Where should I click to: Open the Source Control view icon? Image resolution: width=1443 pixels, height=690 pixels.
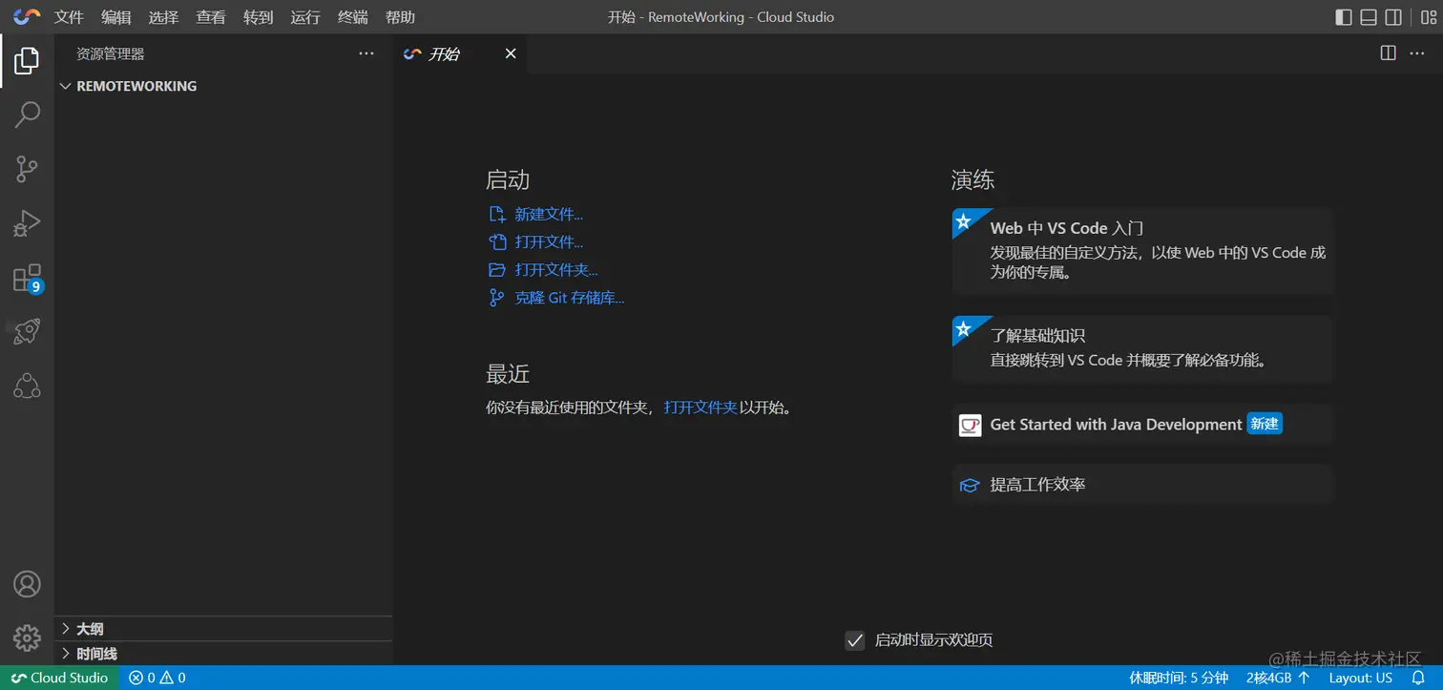[x=27, y=170]
